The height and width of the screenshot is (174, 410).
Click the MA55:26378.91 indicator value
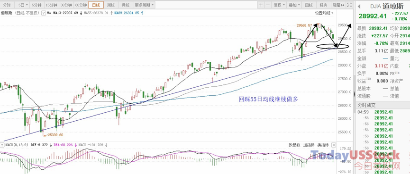[96, 13]
